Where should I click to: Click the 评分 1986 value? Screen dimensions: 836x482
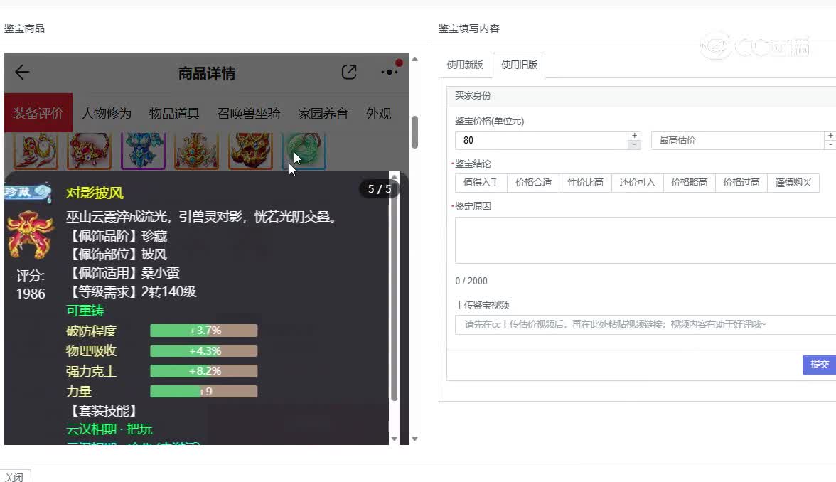pyautogui.click(x=31, y=293)
